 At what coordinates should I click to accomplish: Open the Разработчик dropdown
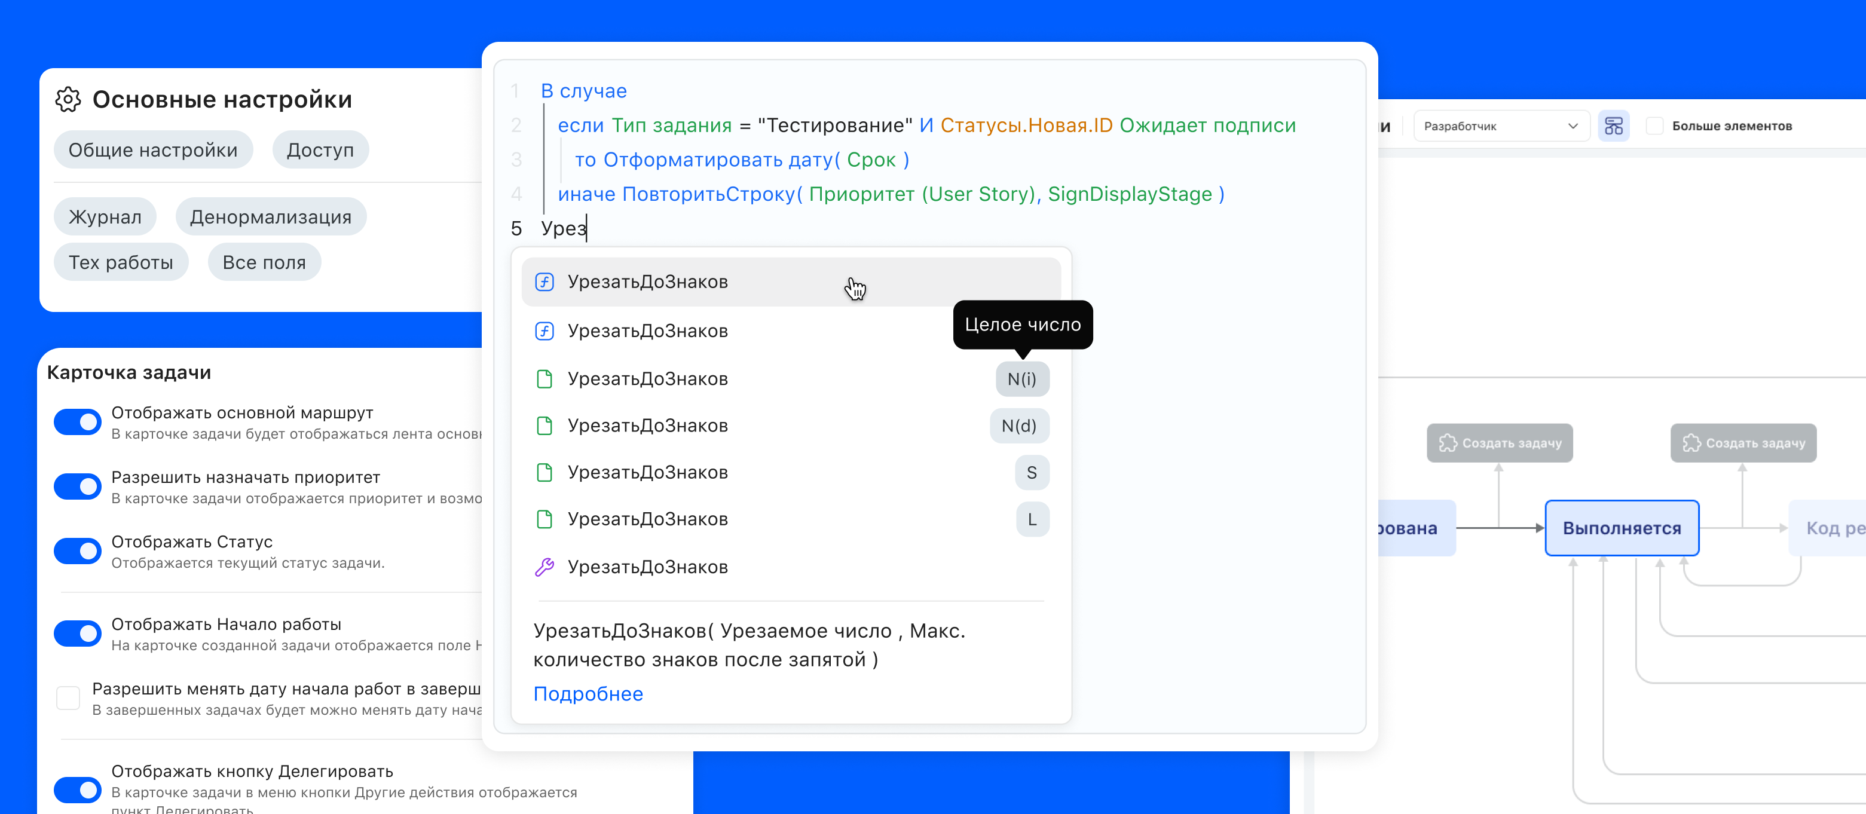[x=1501, y=126]
